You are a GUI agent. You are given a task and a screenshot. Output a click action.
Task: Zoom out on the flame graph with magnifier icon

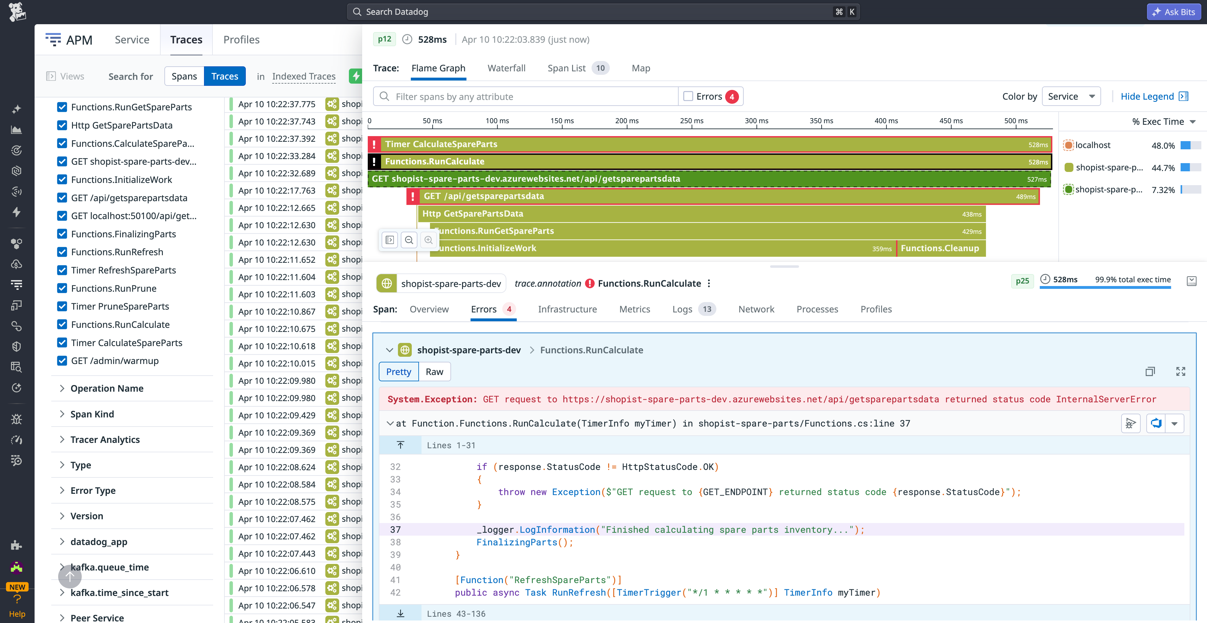pos(409,240)
